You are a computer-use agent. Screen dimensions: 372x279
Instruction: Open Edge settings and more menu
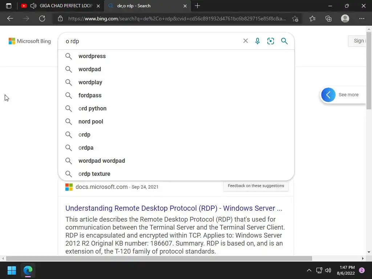point(361,19)
